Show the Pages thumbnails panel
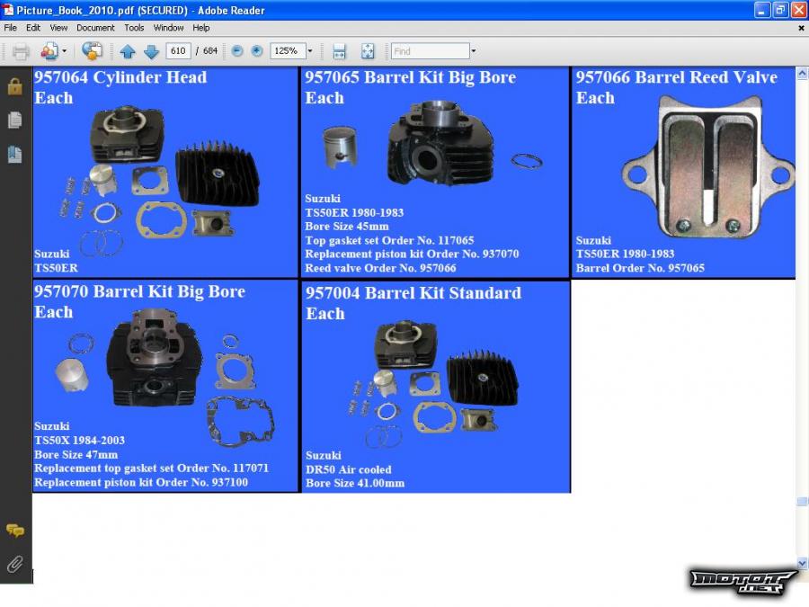The image size is (809, 607). tap(15, 120)
